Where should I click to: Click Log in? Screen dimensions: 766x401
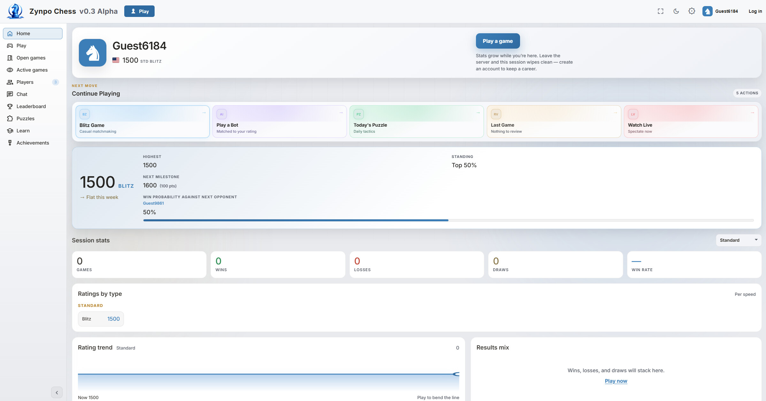(755, 11)
